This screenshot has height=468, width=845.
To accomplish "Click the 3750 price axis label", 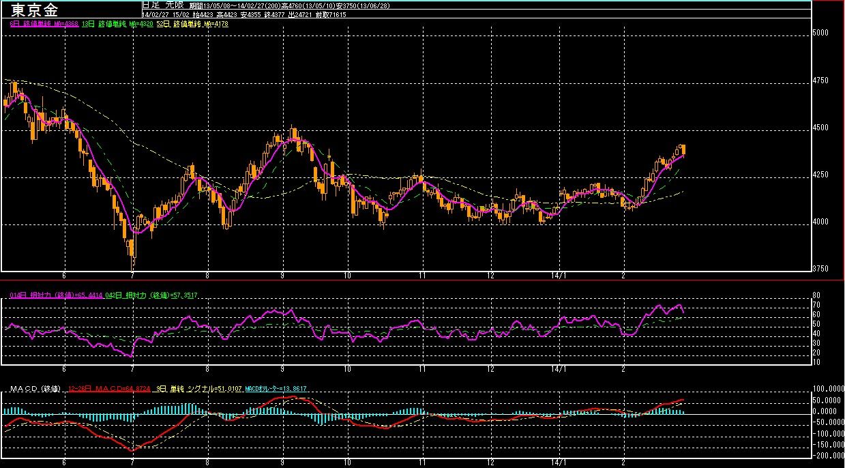I will tap(821, 268).
